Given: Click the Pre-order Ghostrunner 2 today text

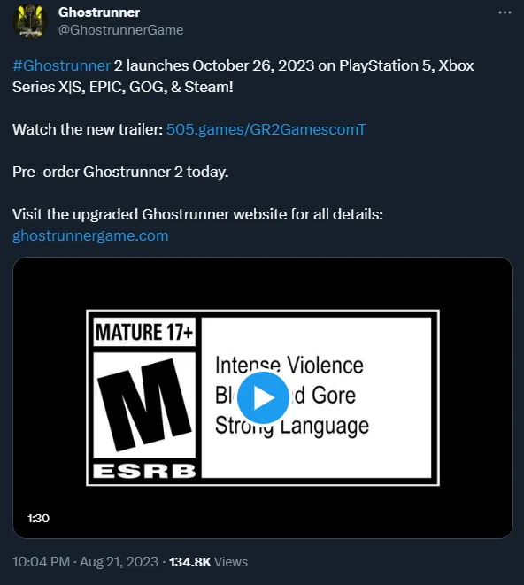Looking at the screenshot, I should 120,172.
